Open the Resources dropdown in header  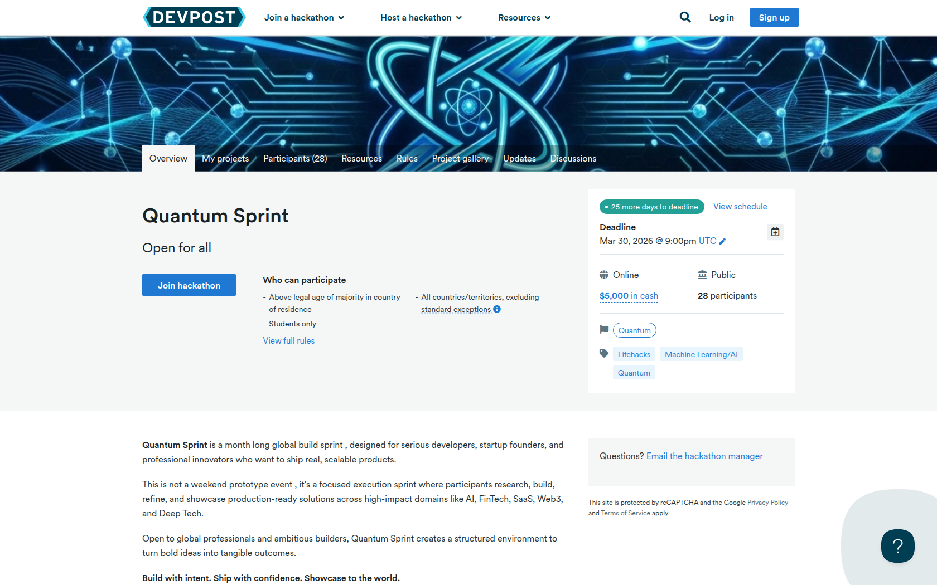524,18
